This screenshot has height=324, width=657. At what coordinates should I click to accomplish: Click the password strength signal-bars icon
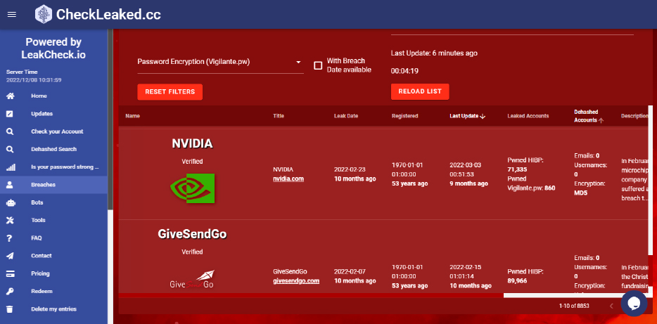pyautogui.click(x=11, y=167)
